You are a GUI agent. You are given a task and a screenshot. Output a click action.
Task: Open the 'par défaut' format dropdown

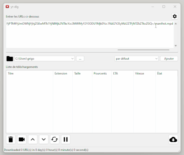136,59
